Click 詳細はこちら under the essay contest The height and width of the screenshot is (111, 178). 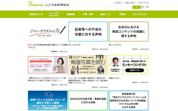click(x=114, y=78)
